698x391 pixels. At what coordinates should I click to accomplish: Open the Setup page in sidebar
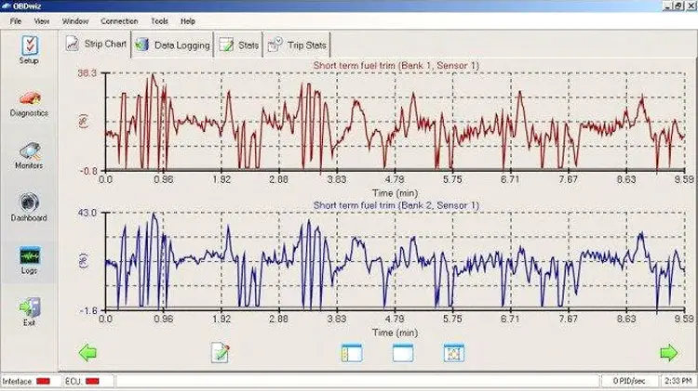[29, 49]
